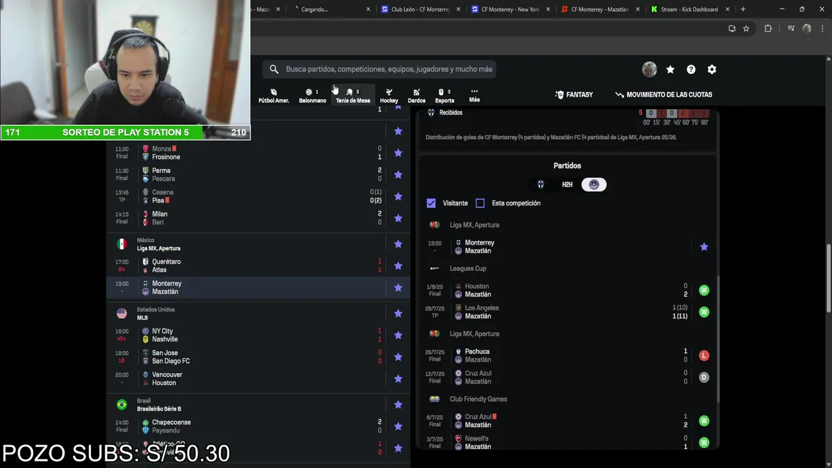Click the search magnifier icon
832x468 pixels.
pyautogui.click(x=274, y=69)
